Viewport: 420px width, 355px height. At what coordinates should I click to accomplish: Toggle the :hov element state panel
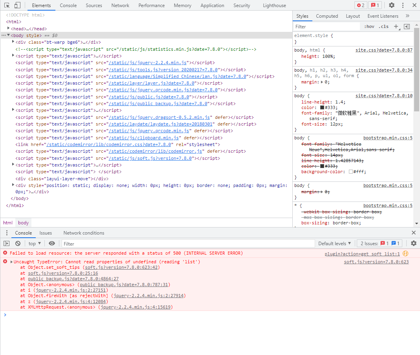(x=369, y=26)
